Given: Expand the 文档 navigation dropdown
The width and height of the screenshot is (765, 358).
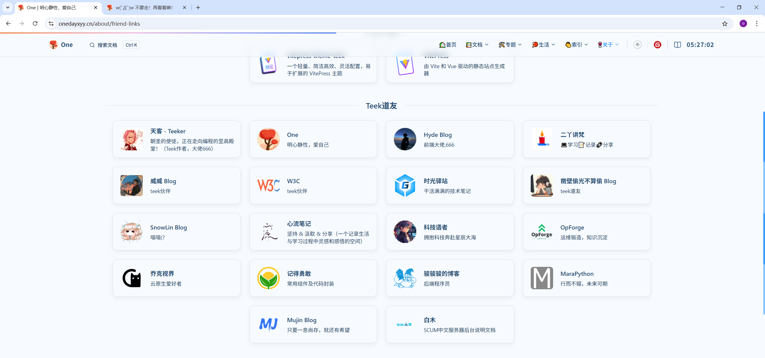Looking at the screenshot, I should 477,45.
